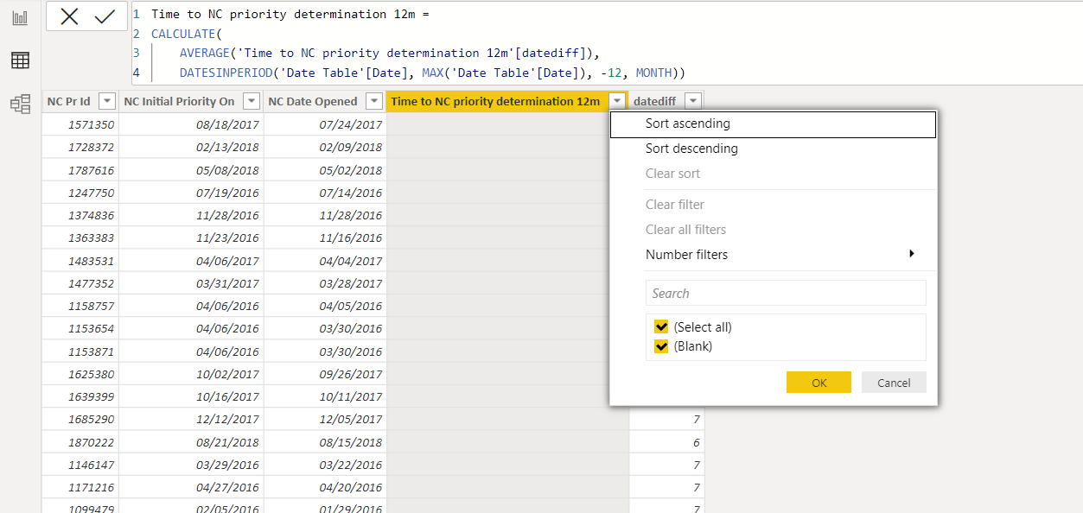Viewport: 1083px width, 513px height.
Task: Click initial priority date 12/12/2017
Action: click(x=191, y=419)
